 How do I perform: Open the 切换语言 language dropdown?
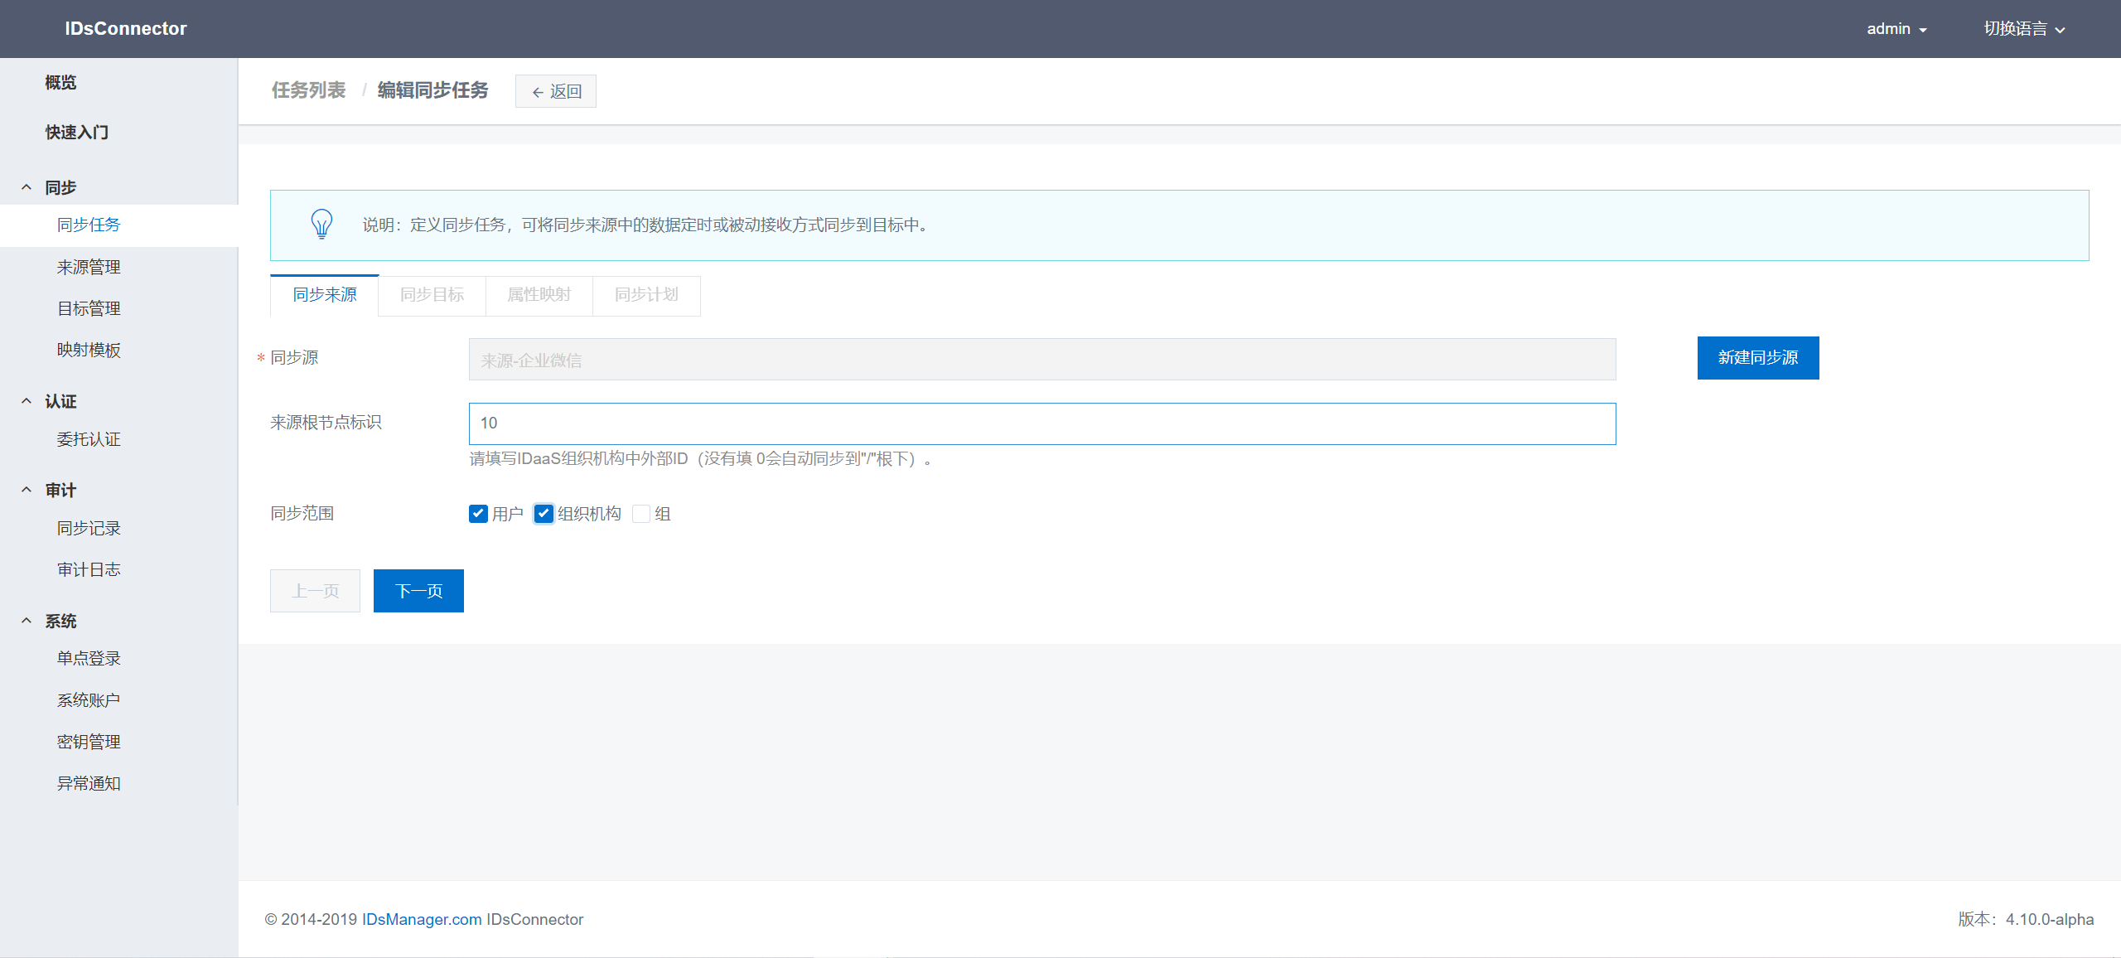(2023, 29)
